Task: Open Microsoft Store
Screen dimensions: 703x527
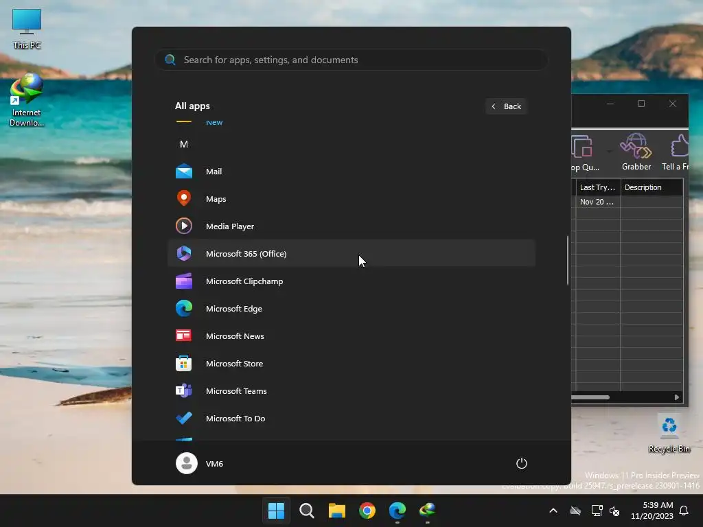Action: coord(351,364)
